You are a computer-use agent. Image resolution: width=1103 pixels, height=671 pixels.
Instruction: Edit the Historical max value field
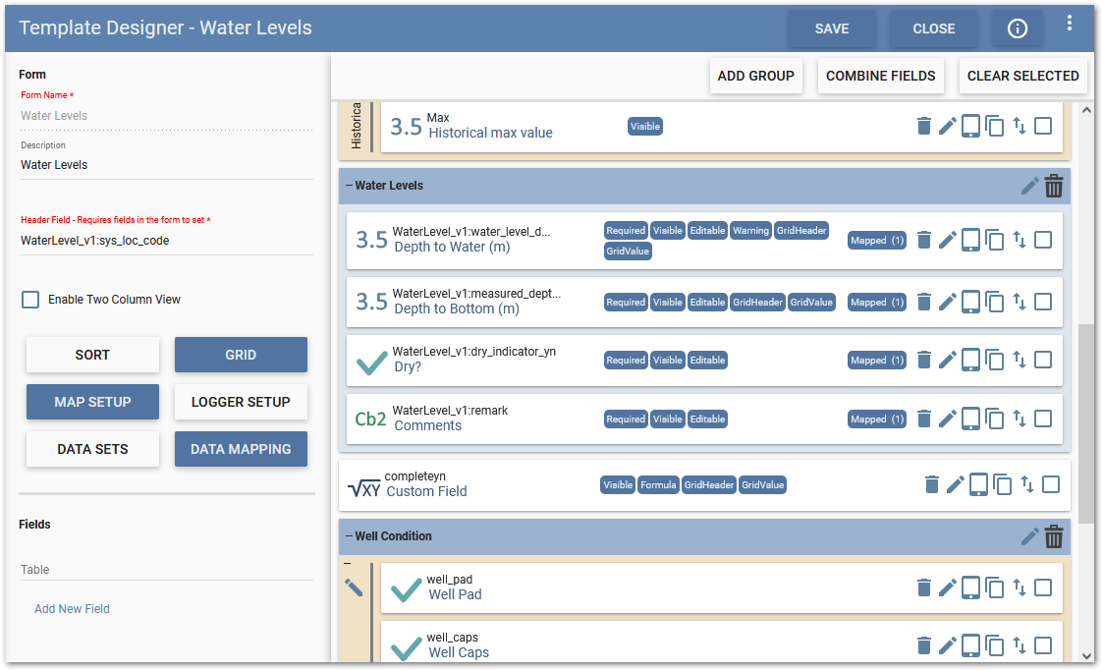coord(948,126)
